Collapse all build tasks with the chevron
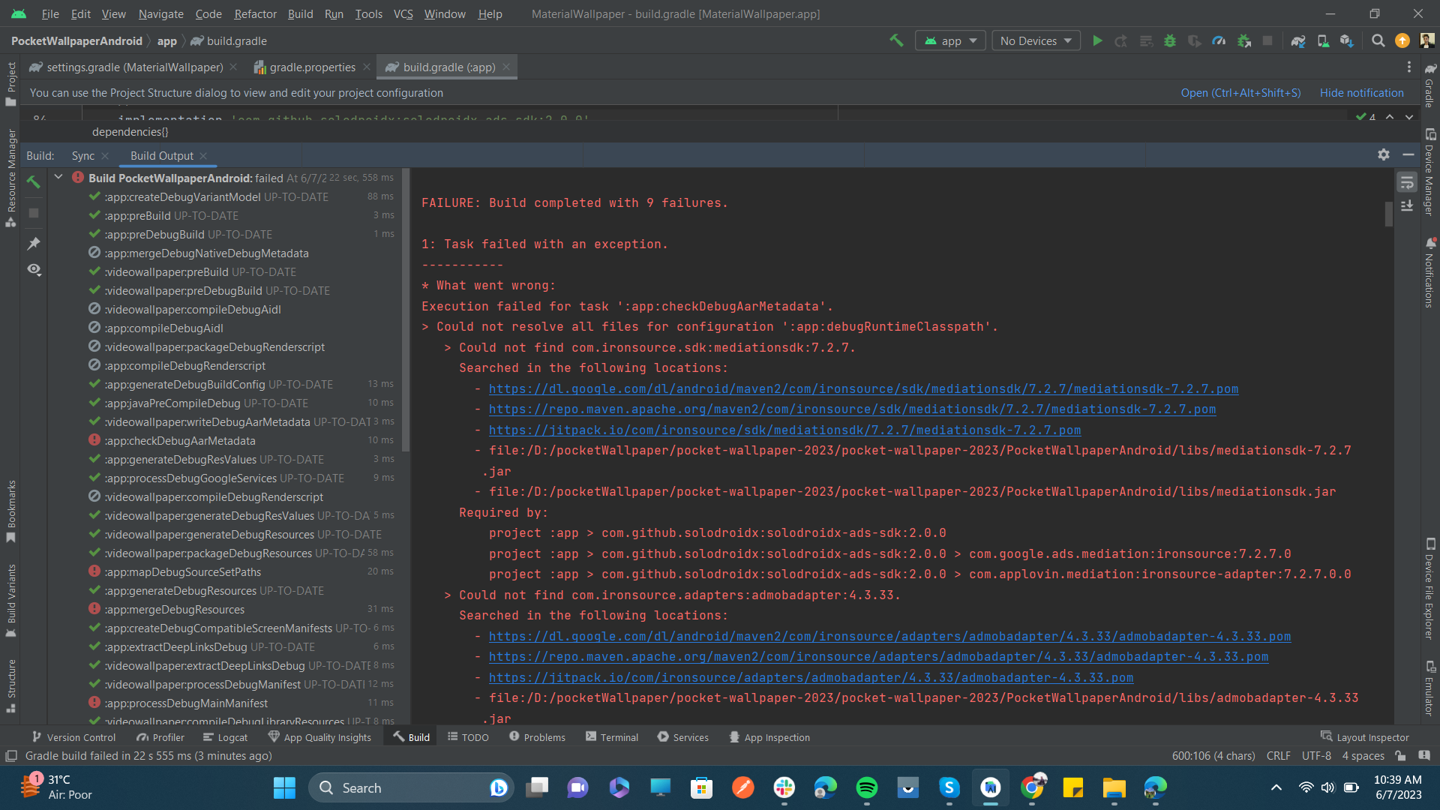1440x810 pixels. click(58, 177)
